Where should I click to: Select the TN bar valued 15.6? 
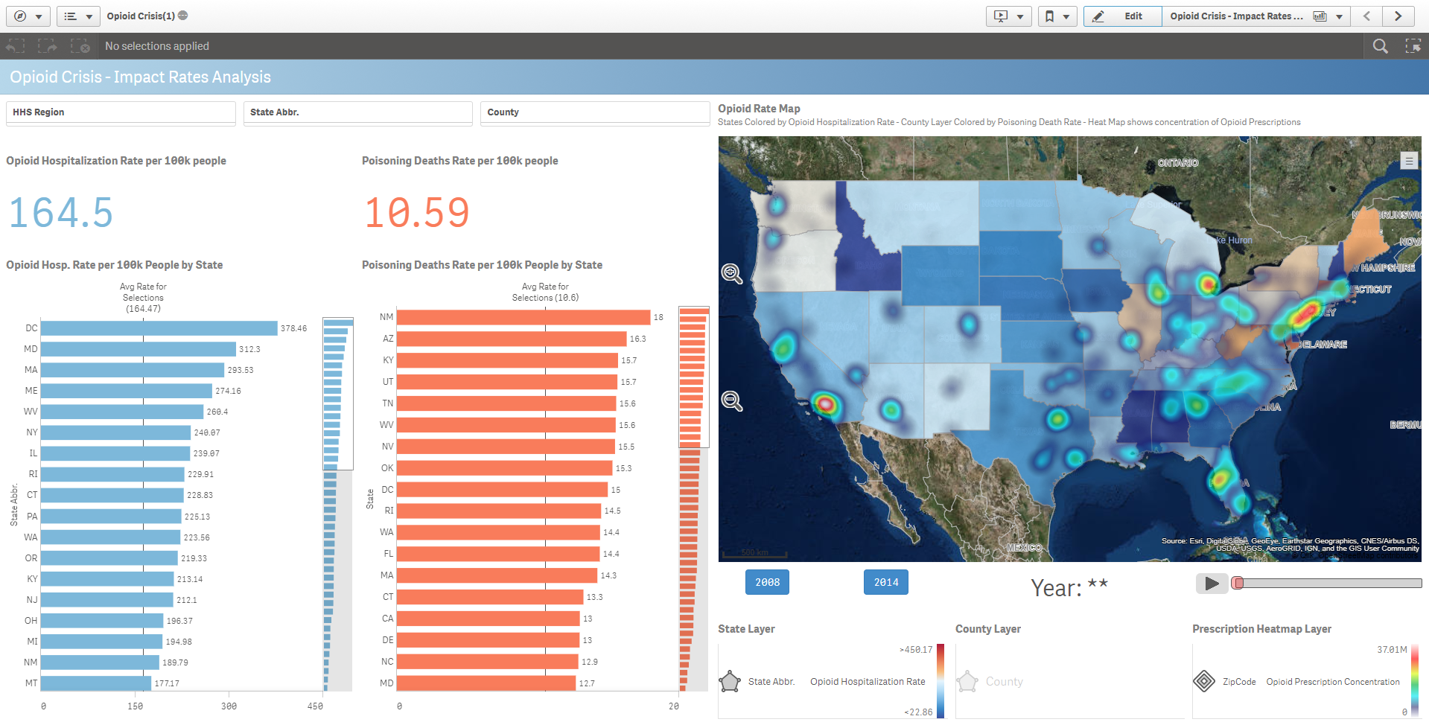coord(507,403)
